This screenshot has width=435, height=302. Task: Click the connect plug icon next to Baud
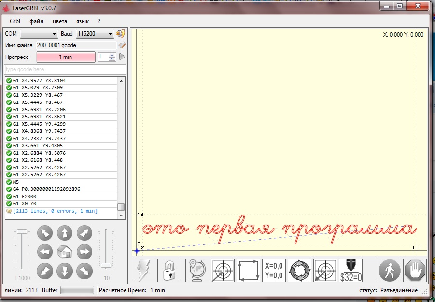pos(121,34)
